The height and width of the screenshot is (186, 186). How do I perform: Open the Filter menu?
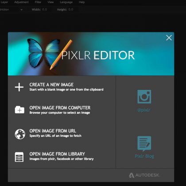pyautogui.click(x=38, y=2)
